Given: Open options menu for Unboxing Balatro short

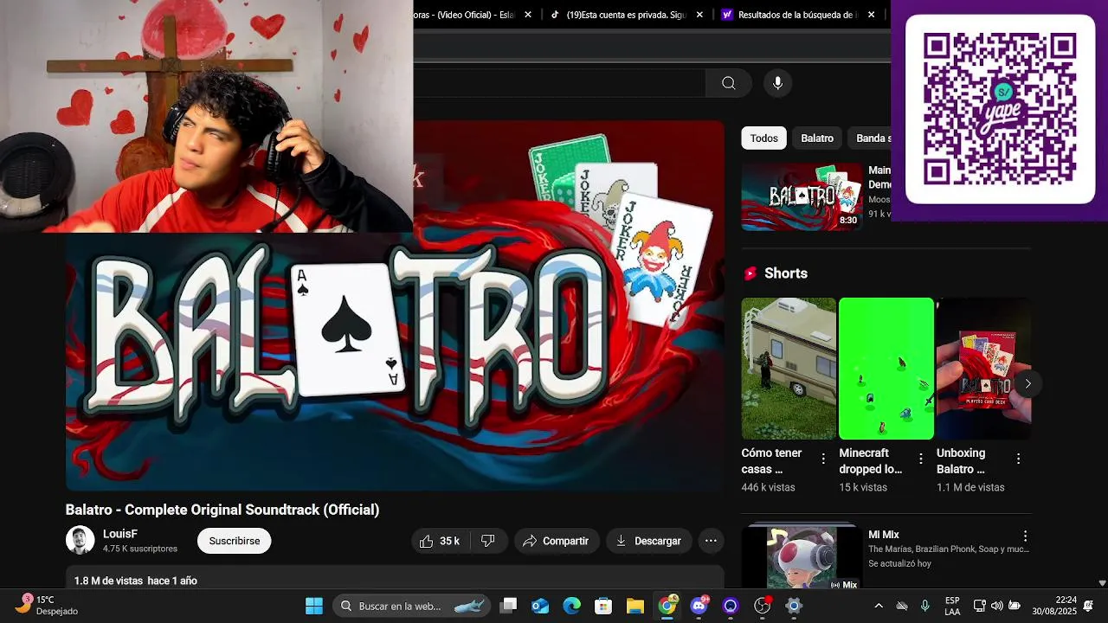Looking at the screenshot, I should pyautogui.click(x=1018, y=459).
